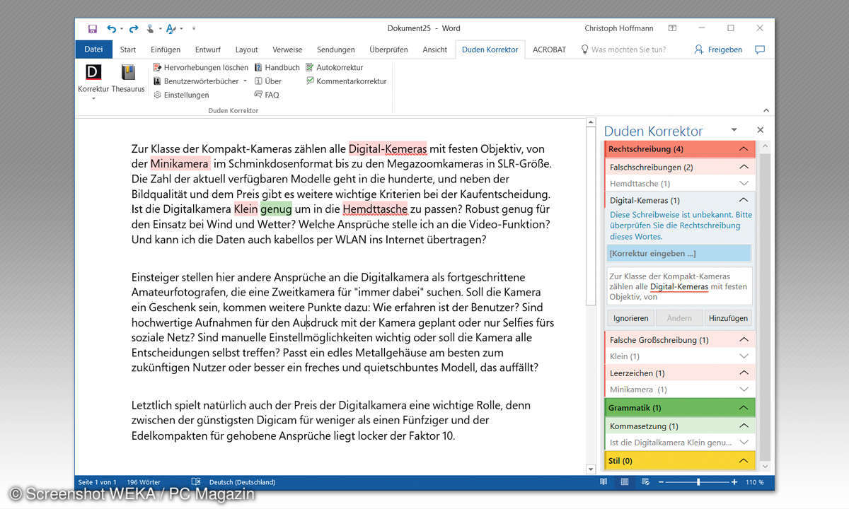Open the Korrektur Duden tool
The image size is (849, 509).
(x=93, y=78)
